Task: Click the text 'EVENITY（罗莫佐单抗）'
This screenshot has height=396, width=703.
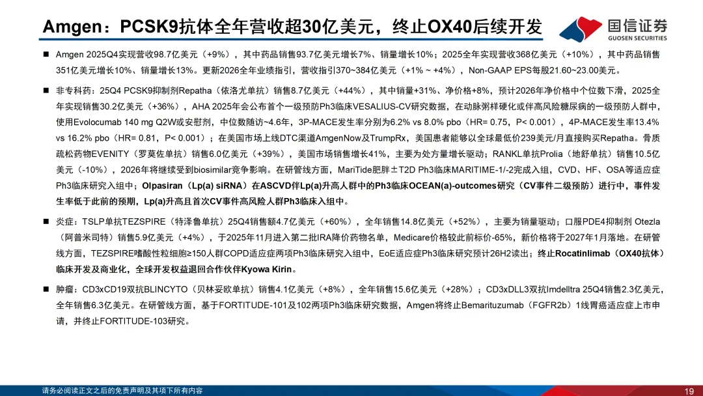Action: [x=139, y=154]
